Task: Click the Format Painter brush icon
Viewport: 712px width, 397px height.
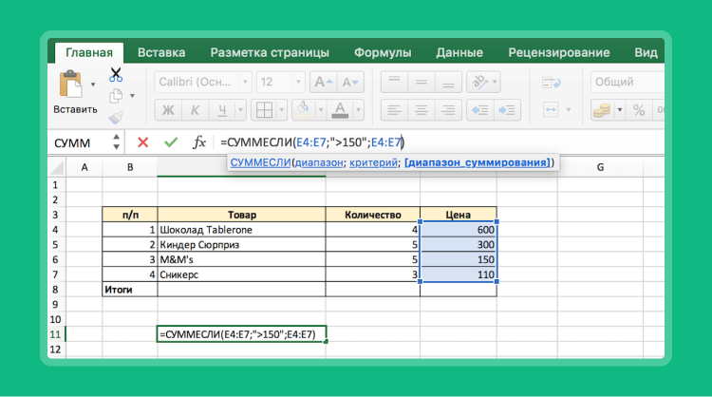Action: pyautogui.click(x=116, y=118)
